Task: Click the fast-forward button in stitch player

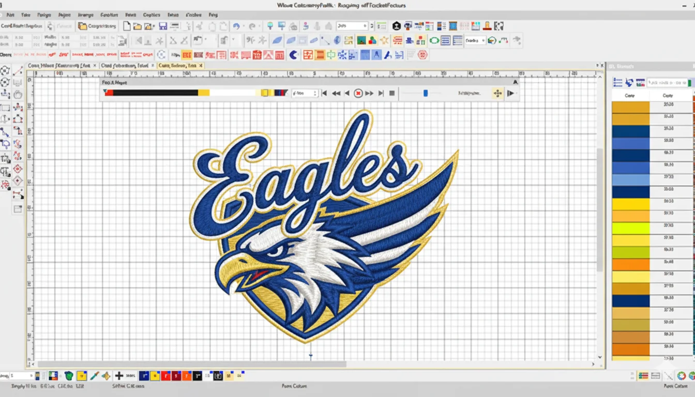Action: (x=369, y=93)
